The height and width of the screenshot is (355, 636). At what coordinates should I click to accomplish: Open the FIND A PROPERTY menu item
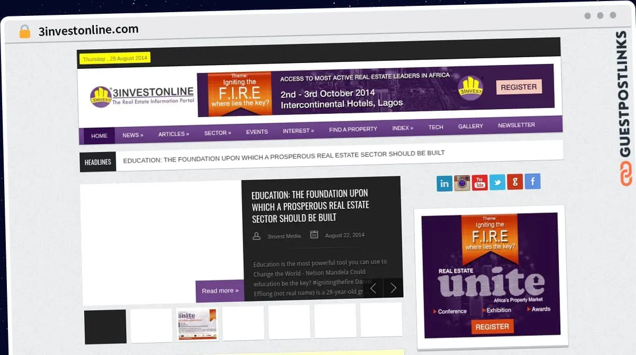coord(353,129)
